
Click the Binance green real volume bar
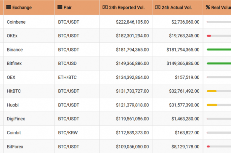point(219,50)
